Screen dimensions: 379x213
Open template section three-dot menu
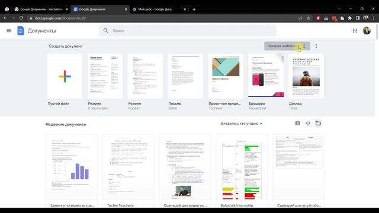[316, 46]
